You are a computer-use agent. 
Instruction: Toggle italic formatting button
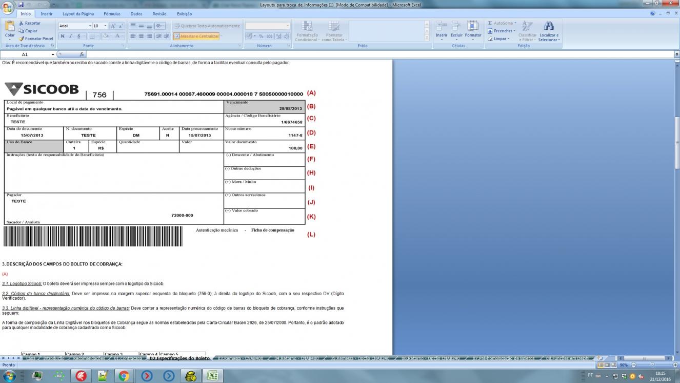coord(71,36)
